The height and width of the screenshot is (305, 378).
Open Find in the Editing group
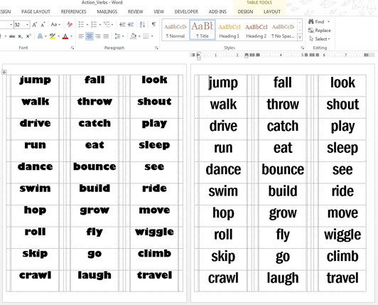pos(316,22)
